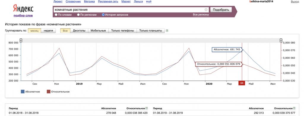304x116 pixels.
Task: Show Все devices tab
Action: (x=65, y=31)
